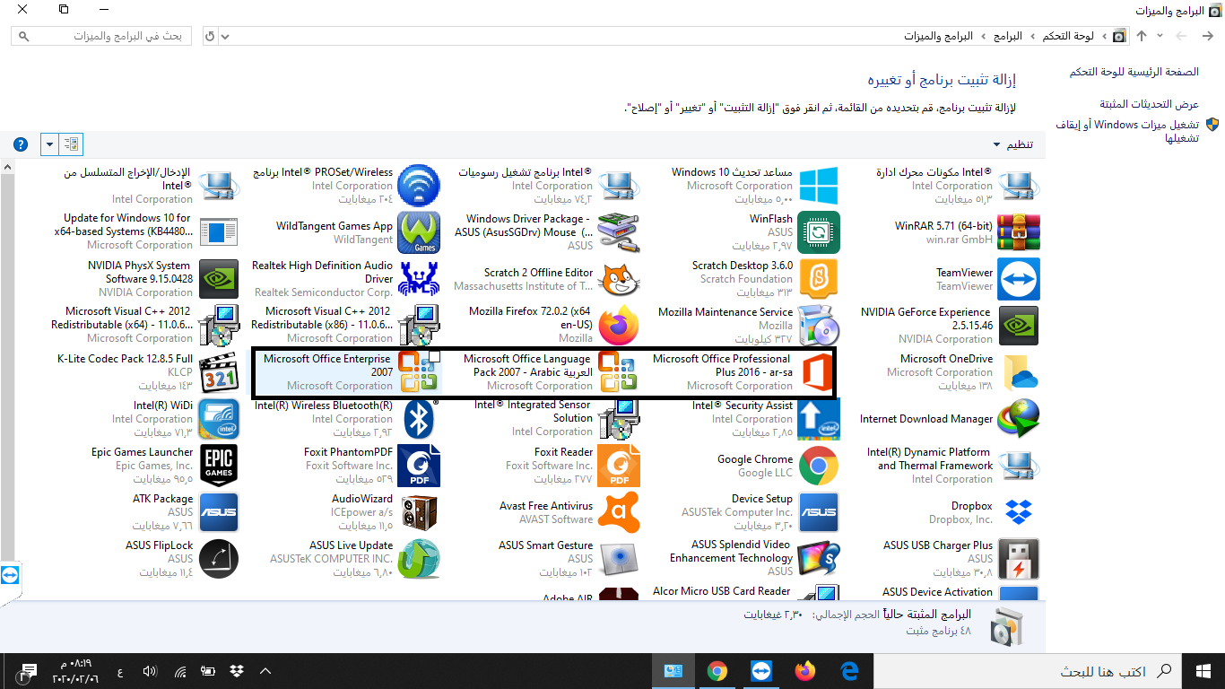Select the Epic Games Launcher icon

pyautogui.click(x=218, y=466)
